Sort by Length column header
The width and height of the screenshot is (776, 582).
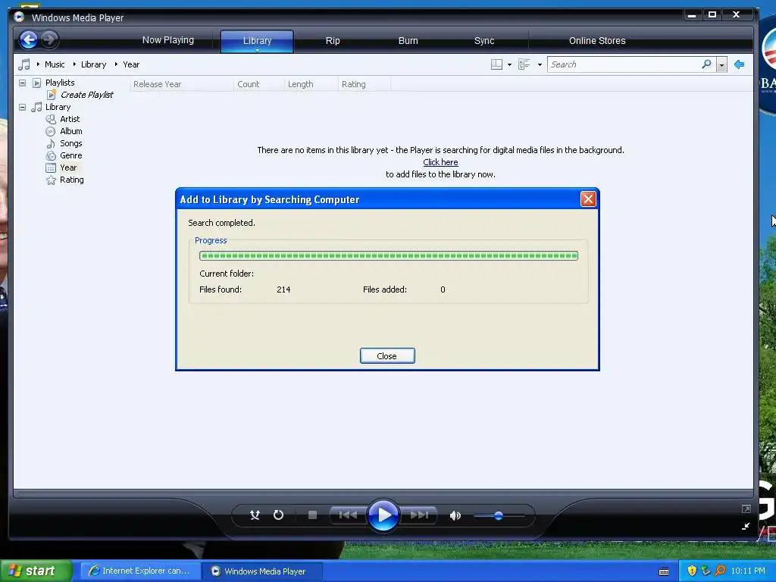coord(311,84)
